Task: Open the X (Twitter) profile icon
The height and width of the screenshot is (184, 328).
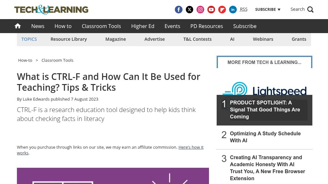Action: [x=189, y=10]
